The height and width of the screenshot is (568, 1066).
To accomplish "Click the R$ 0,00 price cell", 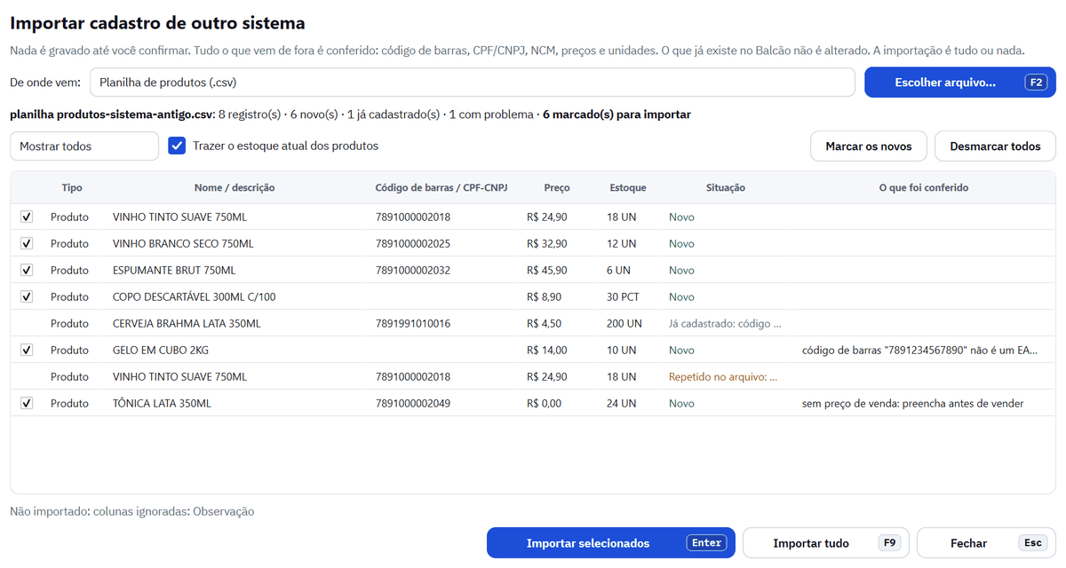I will pos(544,403).
